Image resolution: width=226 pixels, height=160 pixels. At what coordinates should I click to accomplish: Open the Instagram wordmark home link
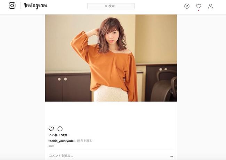click(x=35, y=6)
